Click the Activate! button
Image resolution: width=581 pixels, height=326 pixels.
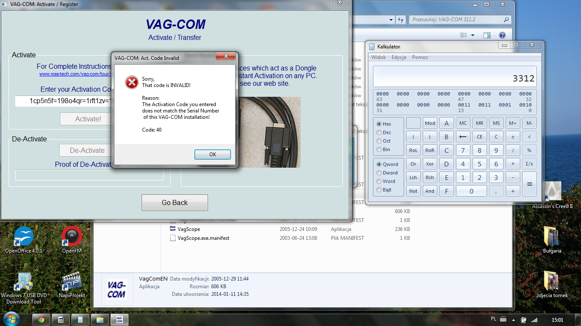(88, 119)
